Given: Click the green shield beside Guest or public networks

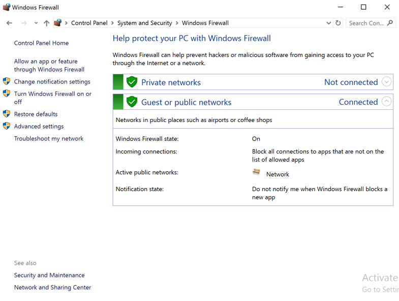Looking at the screenshot, I should click(x=132, y=102).
